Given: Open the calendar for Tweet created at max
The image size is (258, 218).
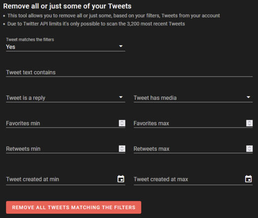Looking at the screenshot, I should (x=249, y=179).
